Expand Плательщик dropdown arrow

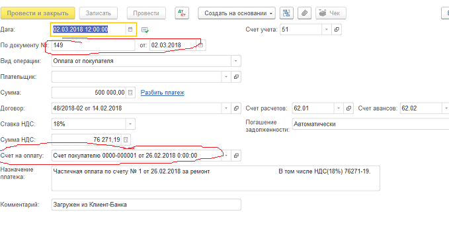click(x=226, y=77)
